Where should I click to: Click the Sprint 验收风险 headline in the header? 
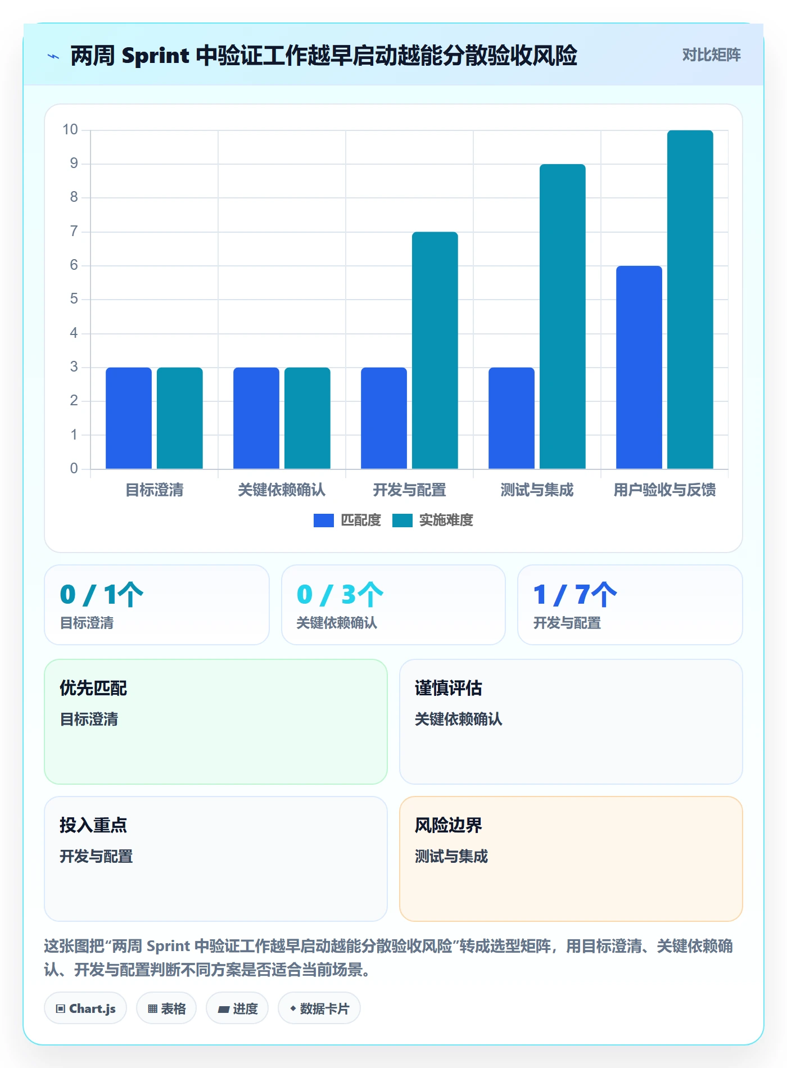point(324,56)
